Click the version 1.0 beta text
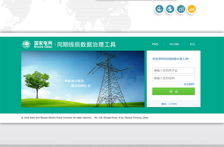The image size is (224, 147). [x=169, y=104]
